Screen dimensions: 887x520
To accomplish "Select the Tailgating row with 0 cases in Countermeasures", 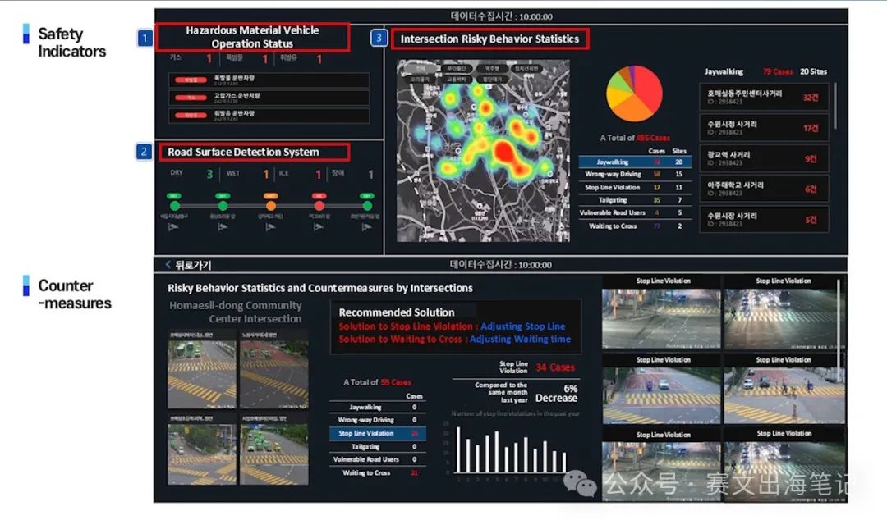I will click(x=377, y=446).
